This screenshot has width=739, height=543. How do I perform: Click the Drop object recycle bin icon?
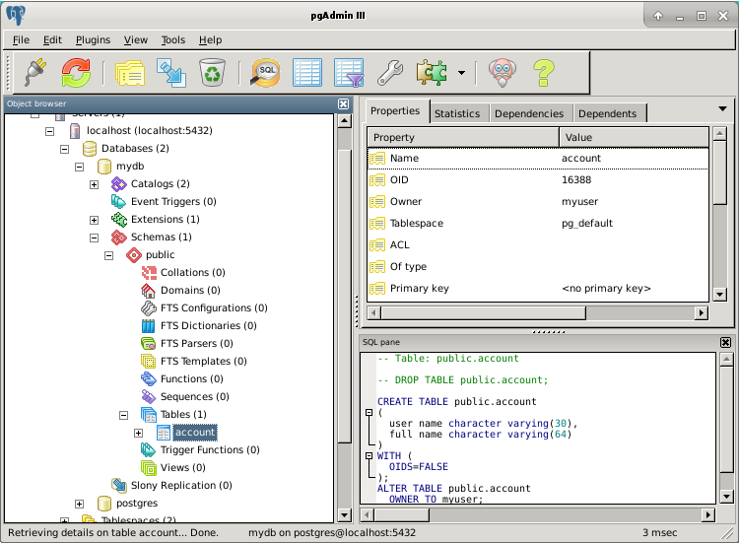coord(212,73)
